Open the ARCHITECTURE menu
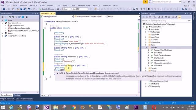The height and width of the screenshot is (110, 196). point(84,5)
